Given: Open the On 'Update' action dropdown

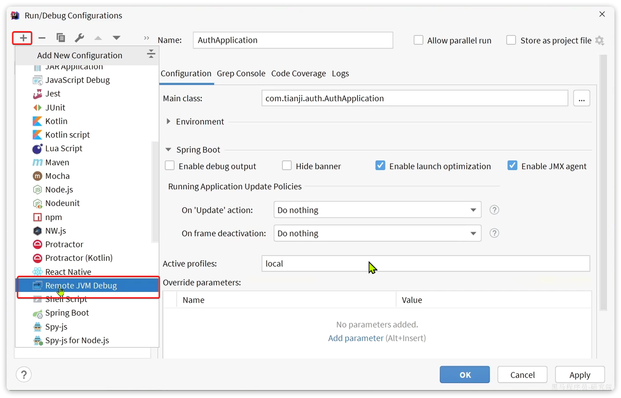Looking at the screenshot, I should (x=377, y=210).
